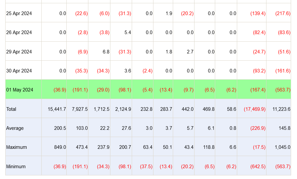Screen dimensions: 297x179
Task: Click the Minimum row label
Action: (16, 167)
